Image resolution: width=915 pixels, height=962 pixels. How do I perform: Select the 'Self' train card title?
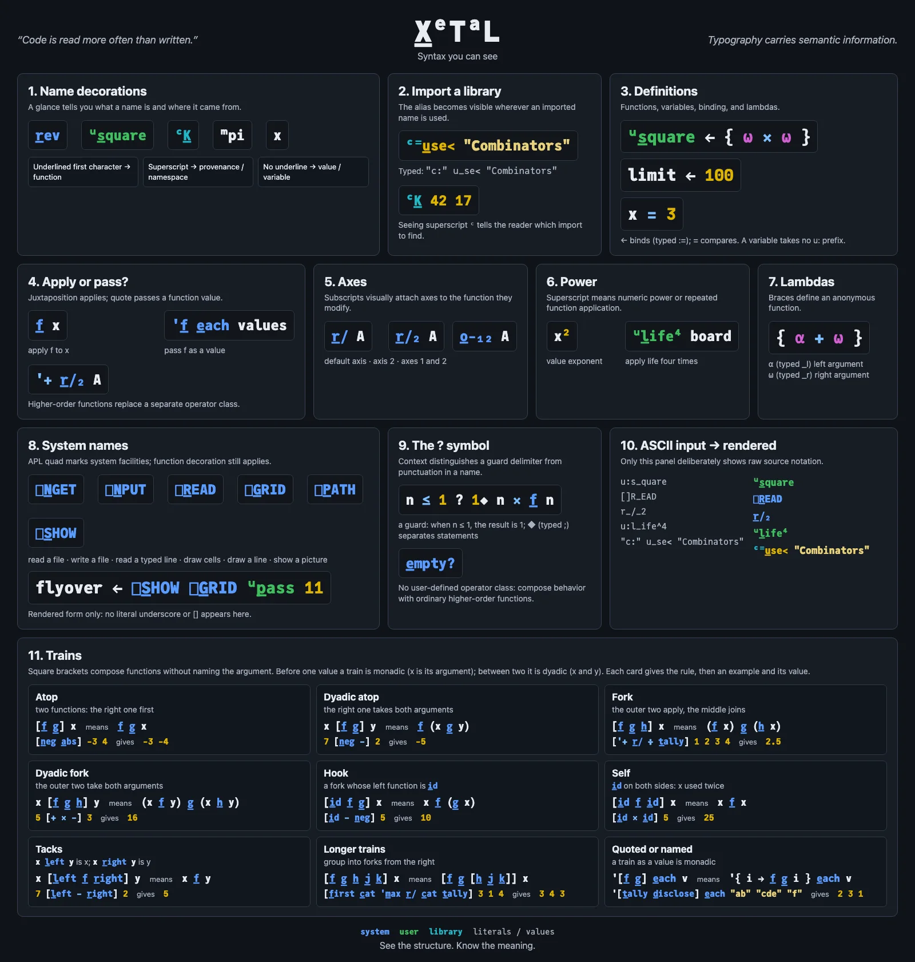point(620,773)
